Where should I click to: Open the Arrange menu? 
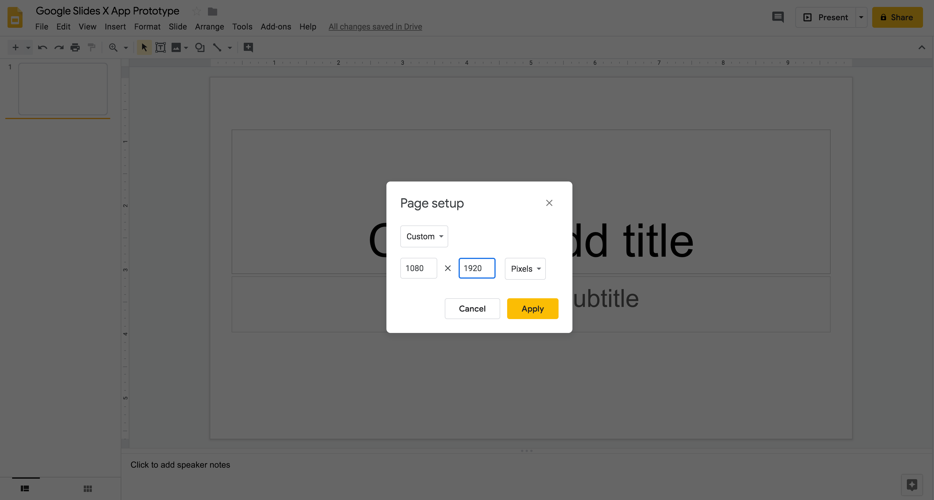(210, 27)
